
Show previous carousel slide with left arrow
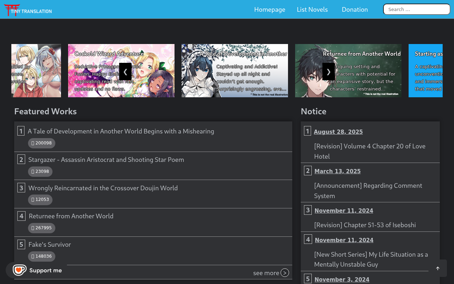[x=125, y=72]
